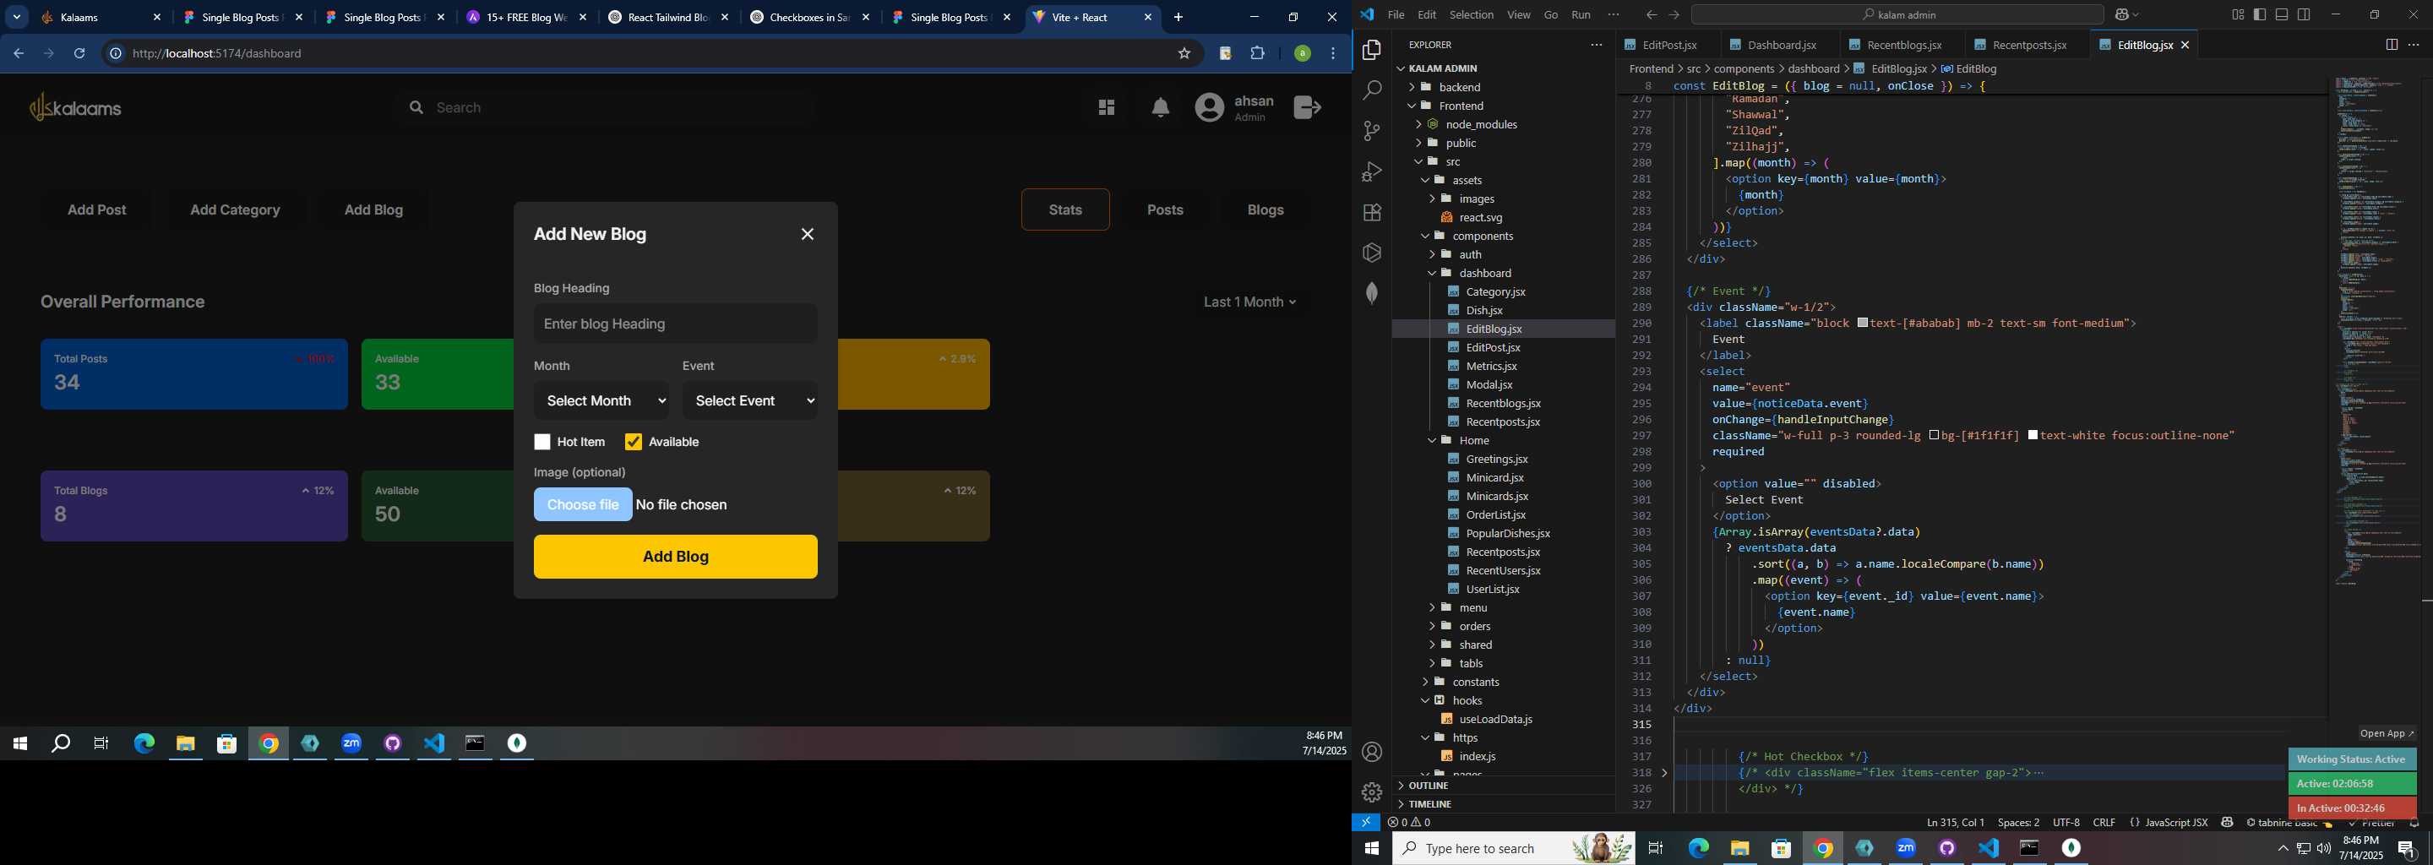This screenshot has height=865, width=2433.
Task: Click ababab color swatch on line 290
Action: [x=1863, y=323]
